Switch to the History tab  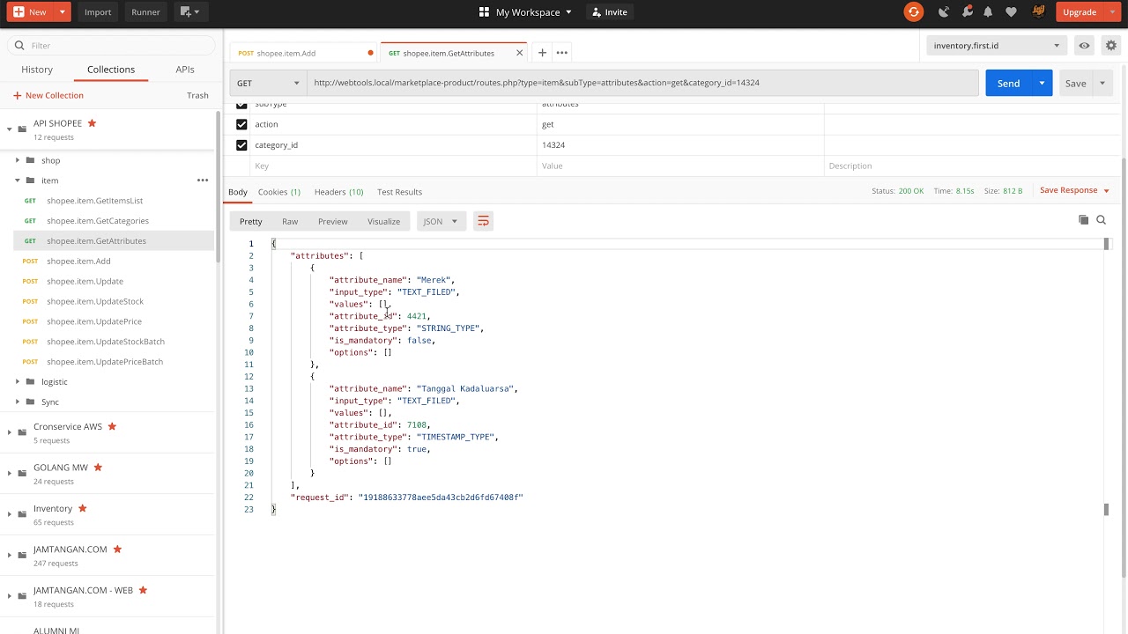[x=37, y=70]
